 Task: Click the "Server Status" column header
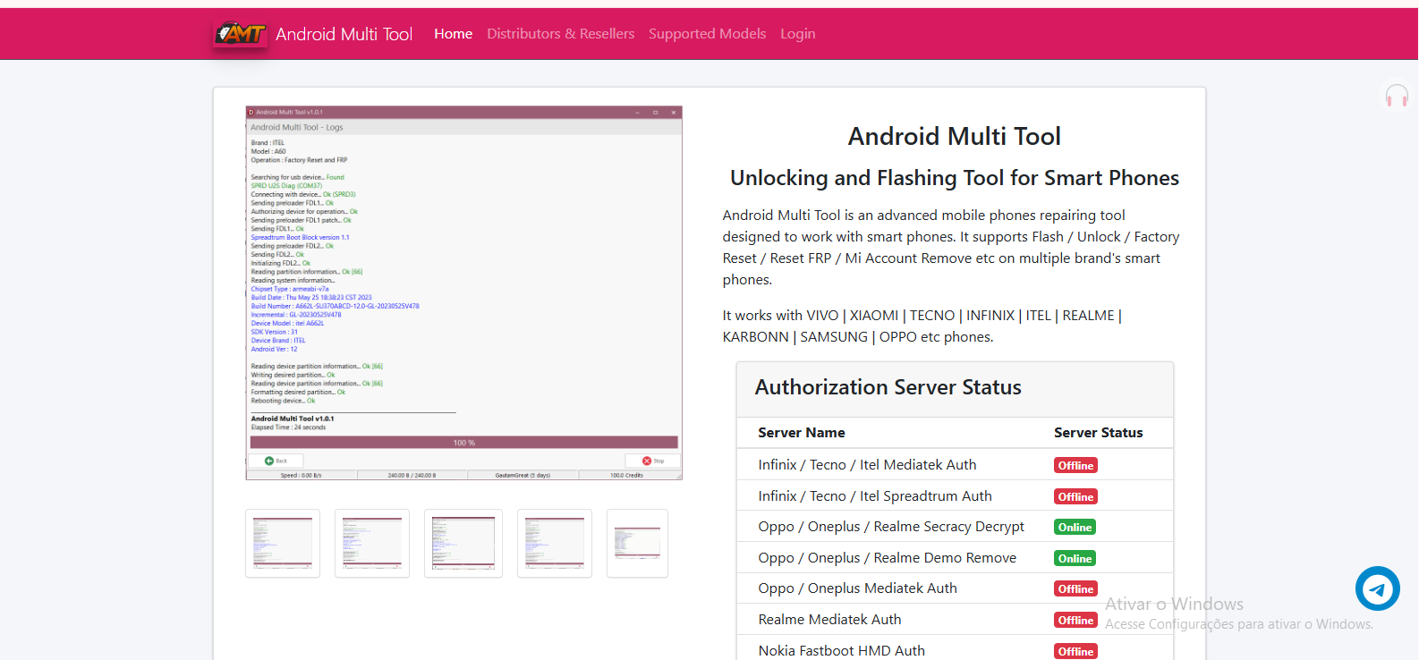coord(1099,433)
